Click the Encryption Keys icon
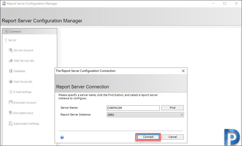Screen dimensions: 242x146 (x=10, y=113)
